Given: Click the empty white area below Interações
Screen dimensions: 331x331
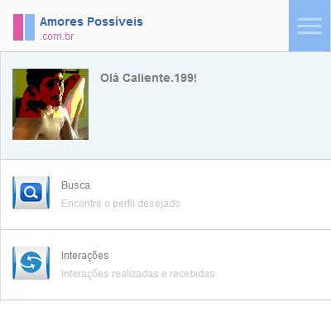Looking at the screenshot, I should [x=165, y=316].
